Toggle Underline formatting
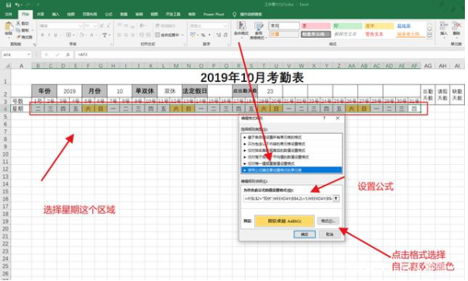Viewport: 468px width, 281px height. [x=56, y=35]
